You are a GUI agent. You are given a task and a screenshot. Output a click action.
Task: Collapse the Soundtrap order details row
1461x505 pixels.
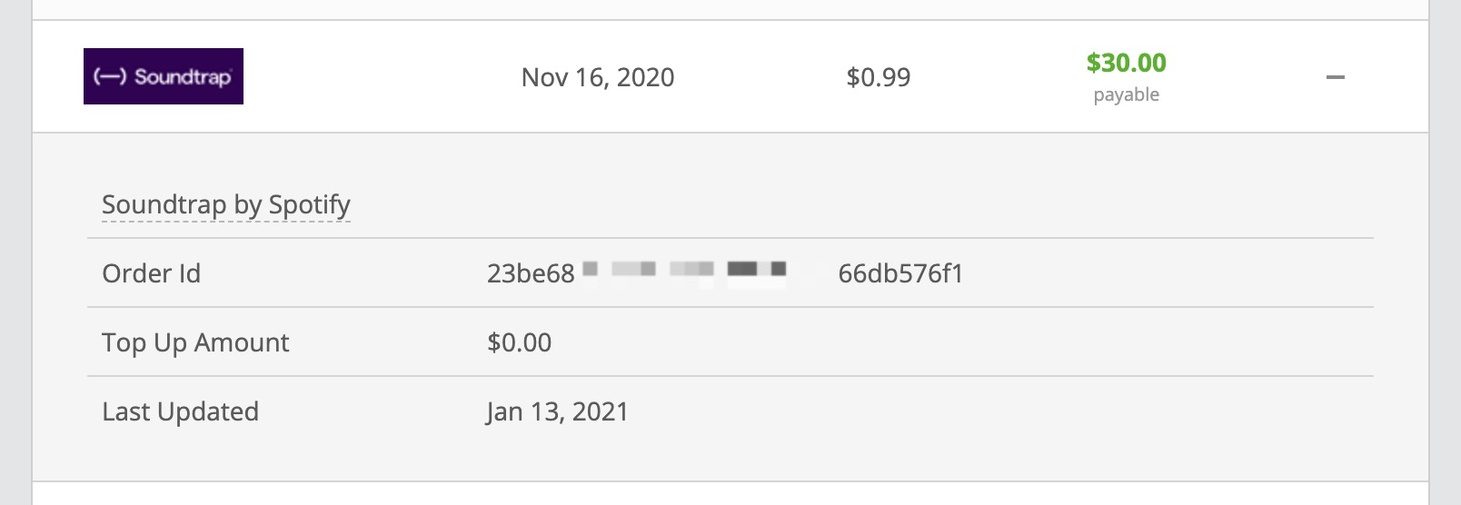[x=1335, y=77]
